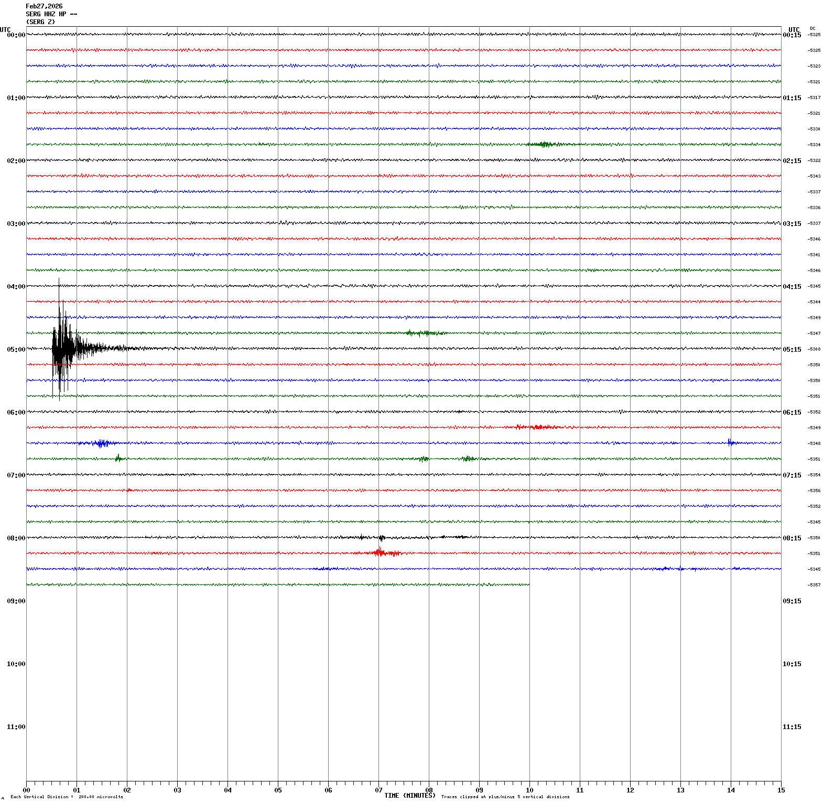823x804 pixels.
Task: Click the red burst on the 06:15 trace
Action: click(535, 427)
